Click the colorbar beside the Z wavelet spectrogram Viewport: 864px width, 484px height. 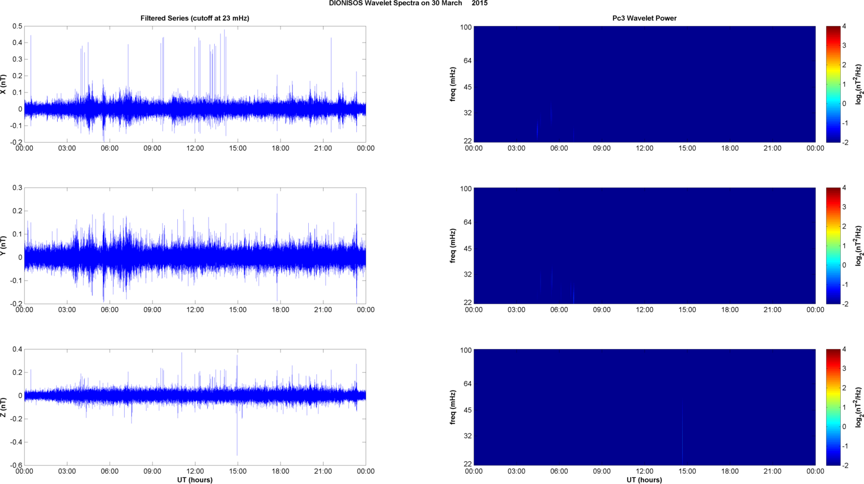(833, 407)
